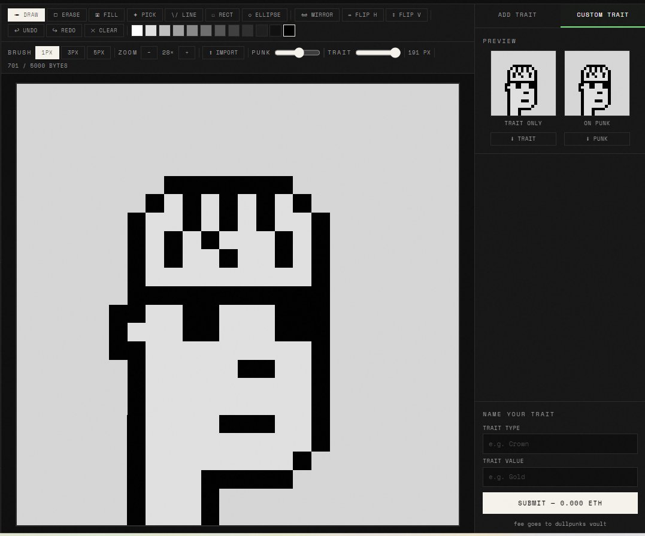This screenshot has width=645, height=536.
Task: Select the Rect tool
Action: (222, 15)
